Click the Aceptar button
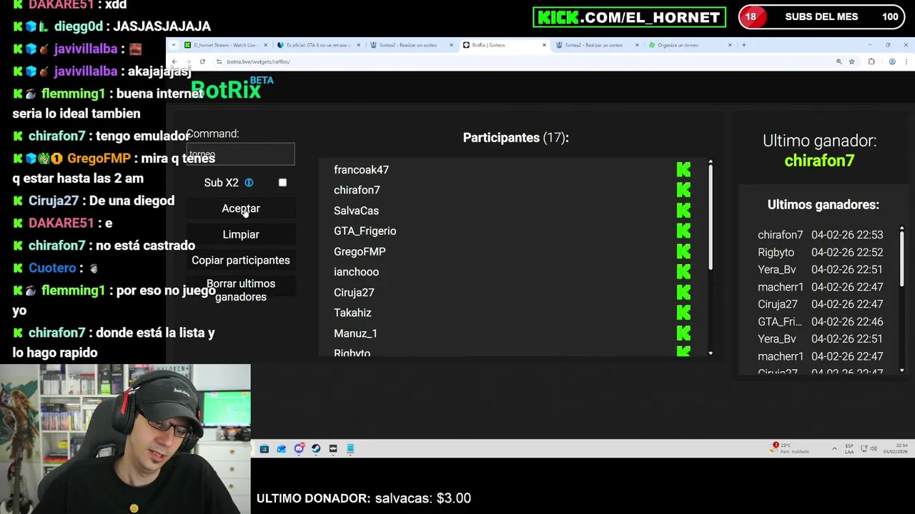 241,208
